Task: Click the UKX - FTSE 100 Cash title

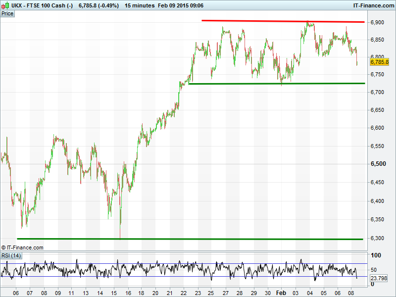Action: click(x=42, y=5)
